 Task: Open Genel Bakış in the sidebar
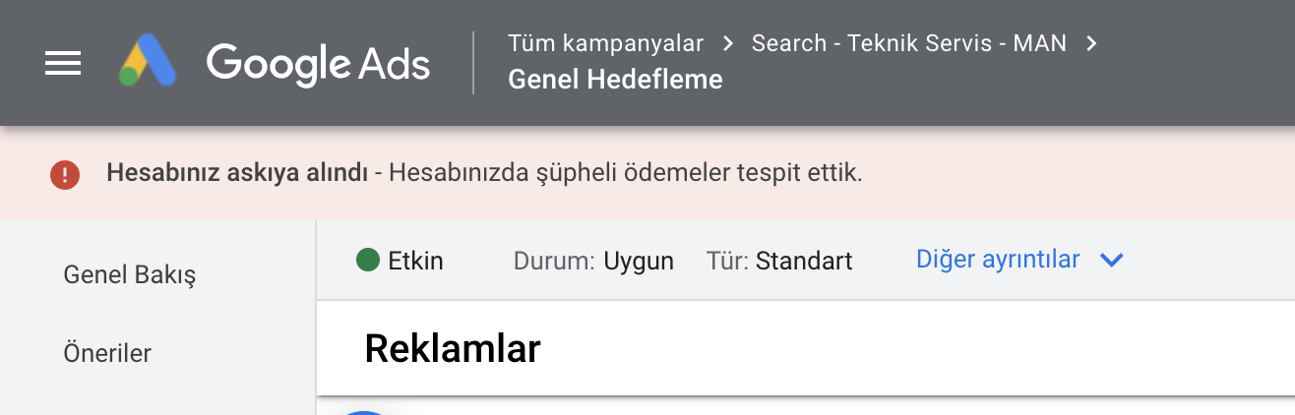130,274
